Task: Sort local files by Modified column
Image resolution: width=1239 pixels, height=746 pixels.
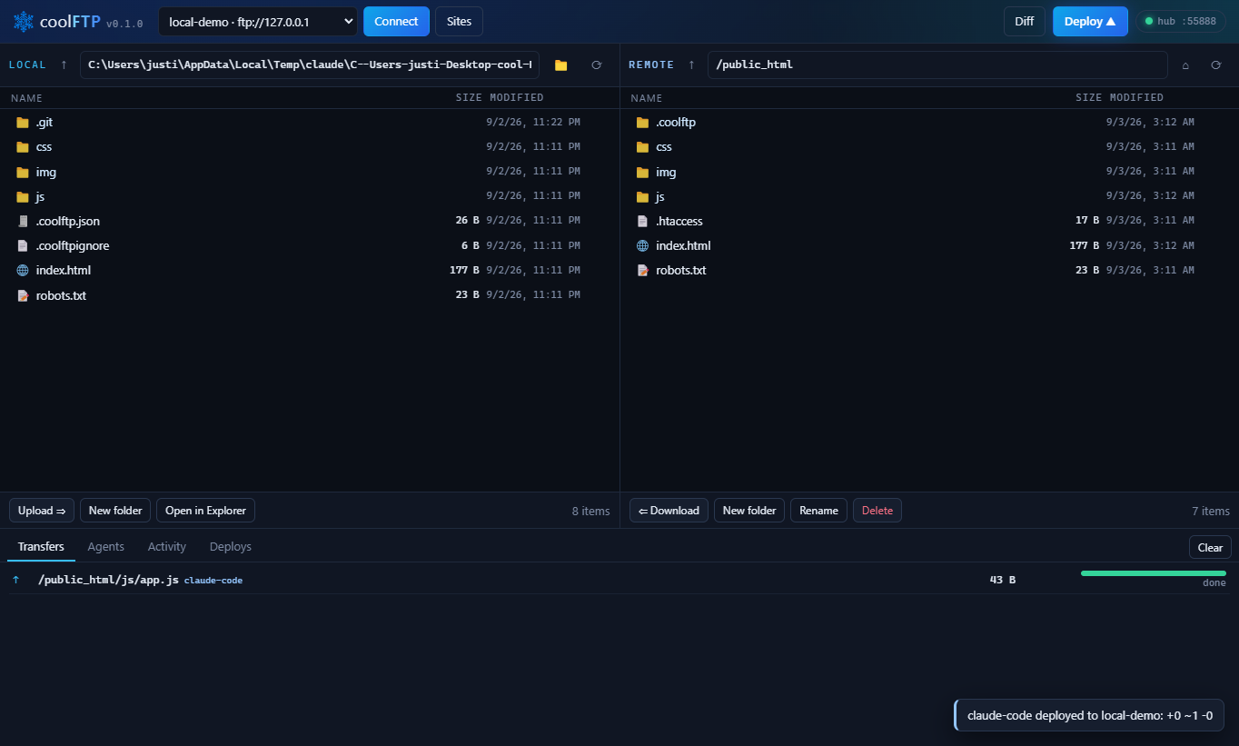Action: (x=517, y=97)
